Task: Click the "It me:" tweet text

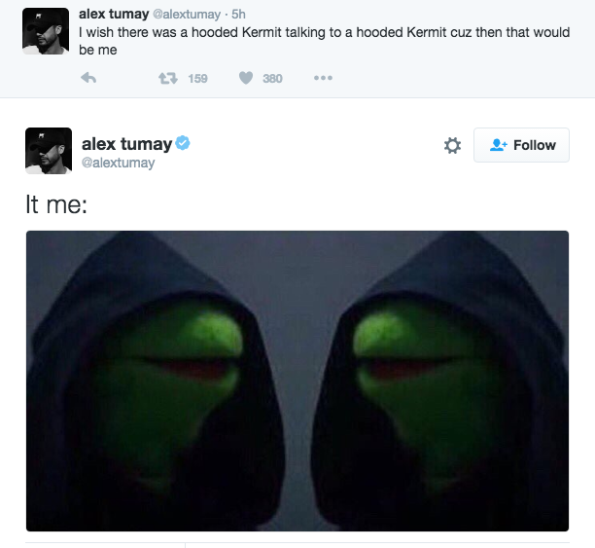Action: coord(56,204)
